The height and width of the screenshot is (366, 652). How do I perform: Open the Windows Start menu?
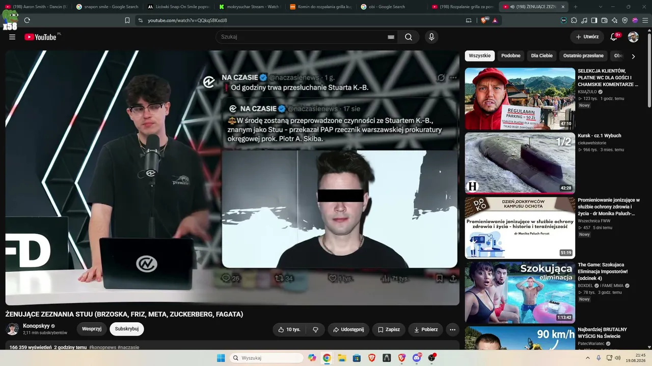[x=221, y=358]
